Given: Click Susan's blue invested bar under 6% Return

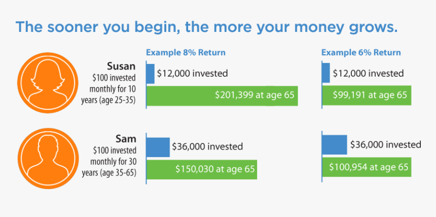Looking at the screenshot, I should pos(326,74).
